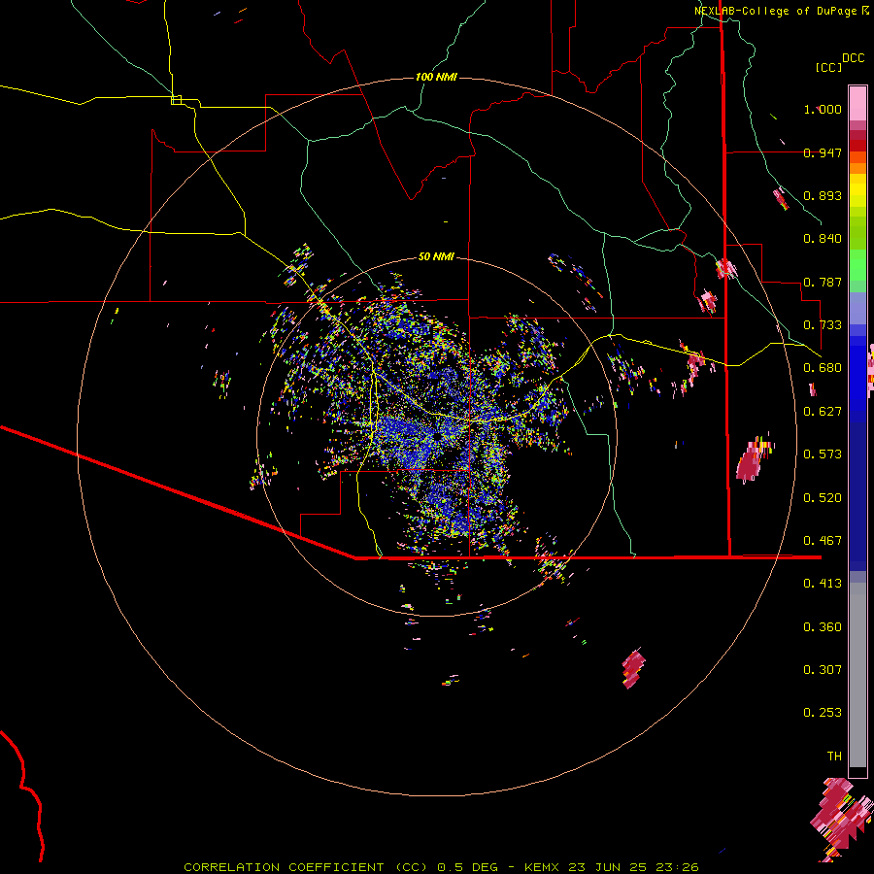The width and height of the screenshot is (874, 874).
Task: Select the 0.840 scale value
Action: [x=823, y=239]
